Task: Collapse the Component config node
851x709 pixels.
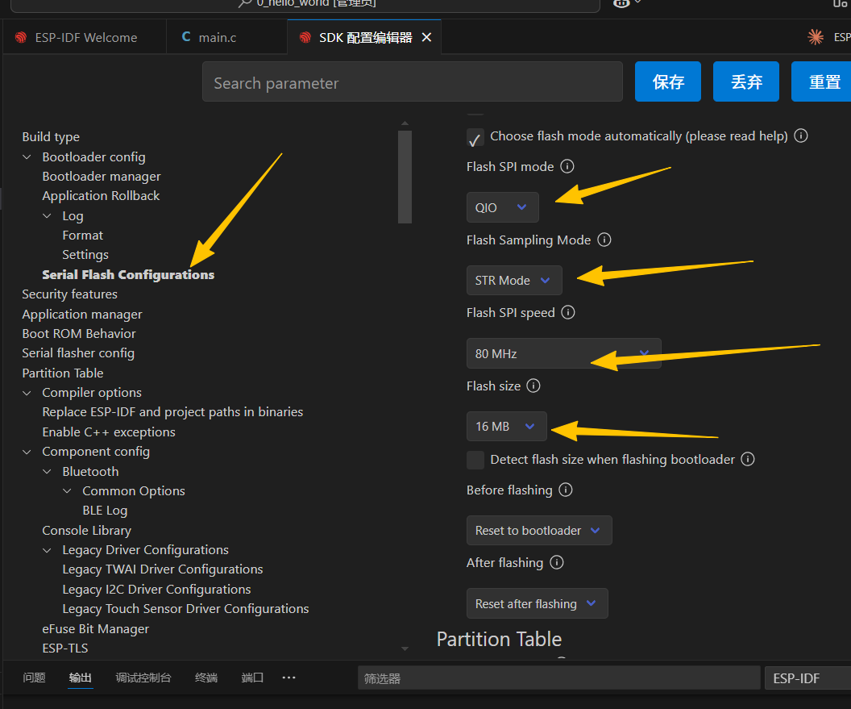Action: pos(27,452)
